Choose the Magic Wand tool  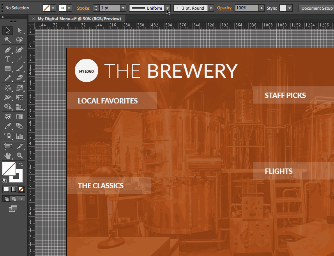pos(8,40)
